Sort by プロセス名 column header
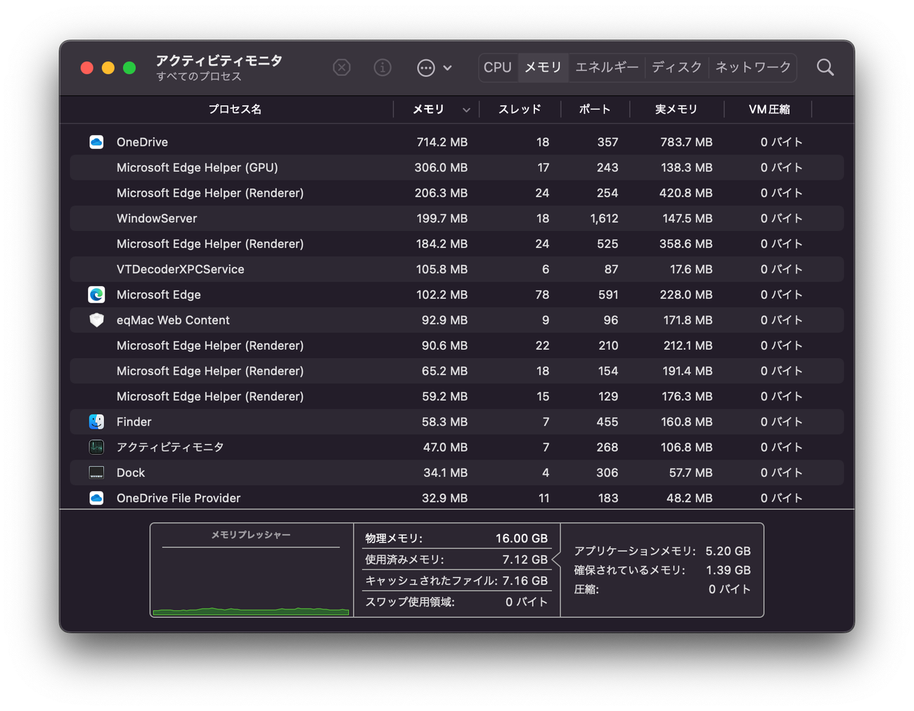Screen dimensions: 914x711 click(235, 110)
